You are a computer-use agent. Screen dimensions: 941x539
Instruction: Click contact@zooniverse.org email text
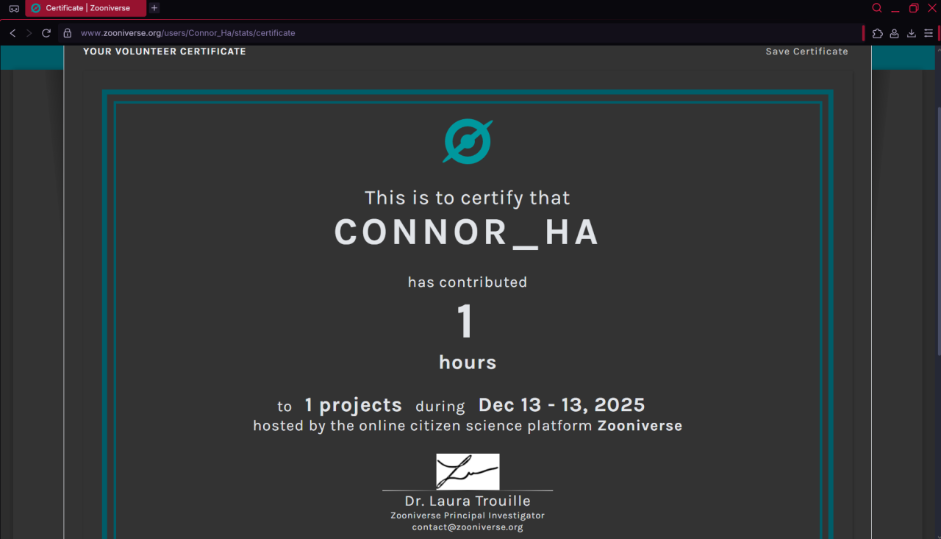[x=468, y=527]
